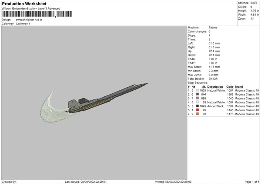Screen dimensions: 261x185
Task: Click the 'Created By:' footer label
Action: [x=9, y=182]
